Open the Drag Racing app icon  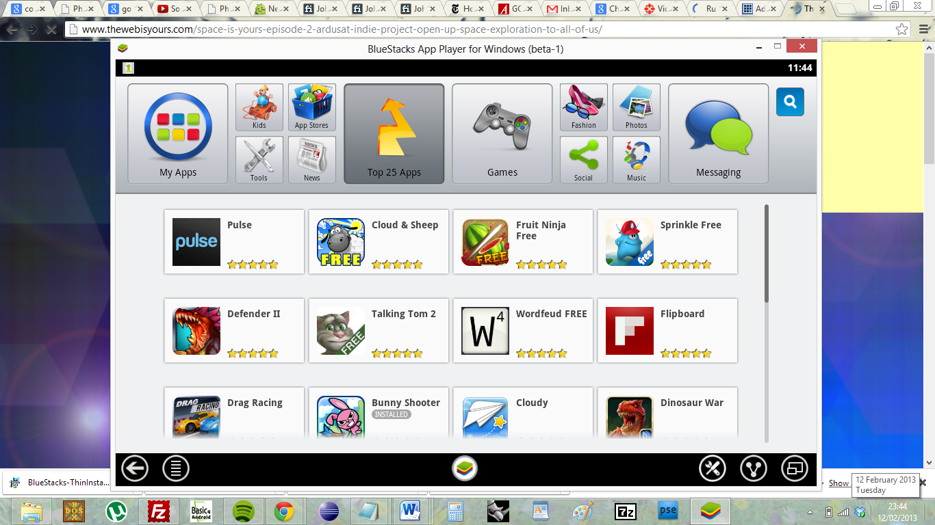[x=196, y=417]
